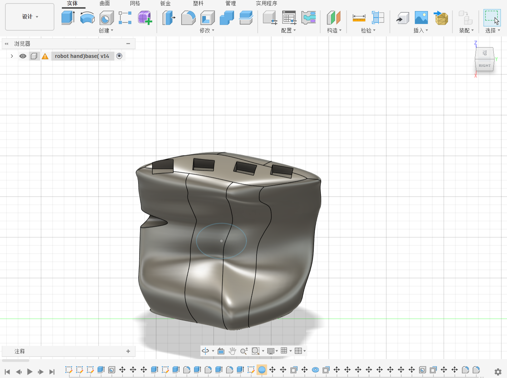Screen dimensions: 507x378
Task: Choose the Hole tool icon
Action: [x=106, y=18]
